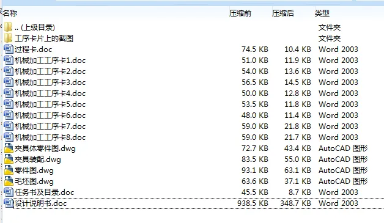Click the file name 夹具装配.dwg
The image size is (384, 223).
pyautogui.click(x=38, y=159)
